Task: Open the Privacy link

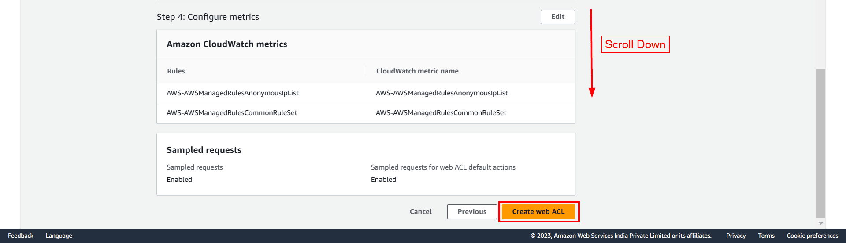Action: pyautogui.click(x=736, y=236)
